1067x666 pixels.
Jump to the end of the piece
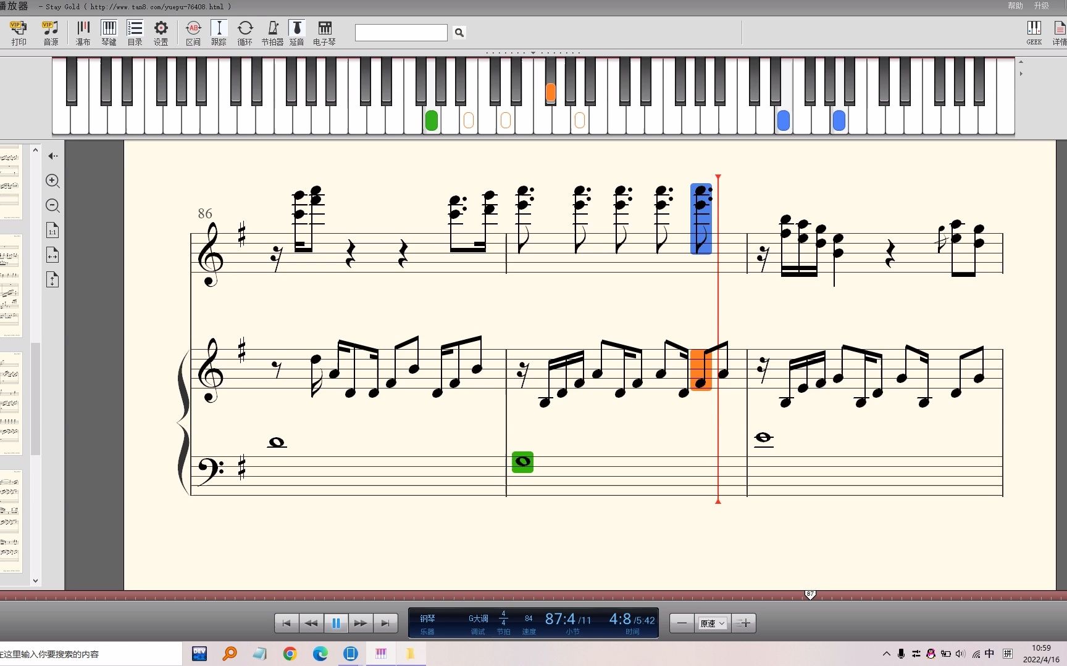(x=385, y=623)
